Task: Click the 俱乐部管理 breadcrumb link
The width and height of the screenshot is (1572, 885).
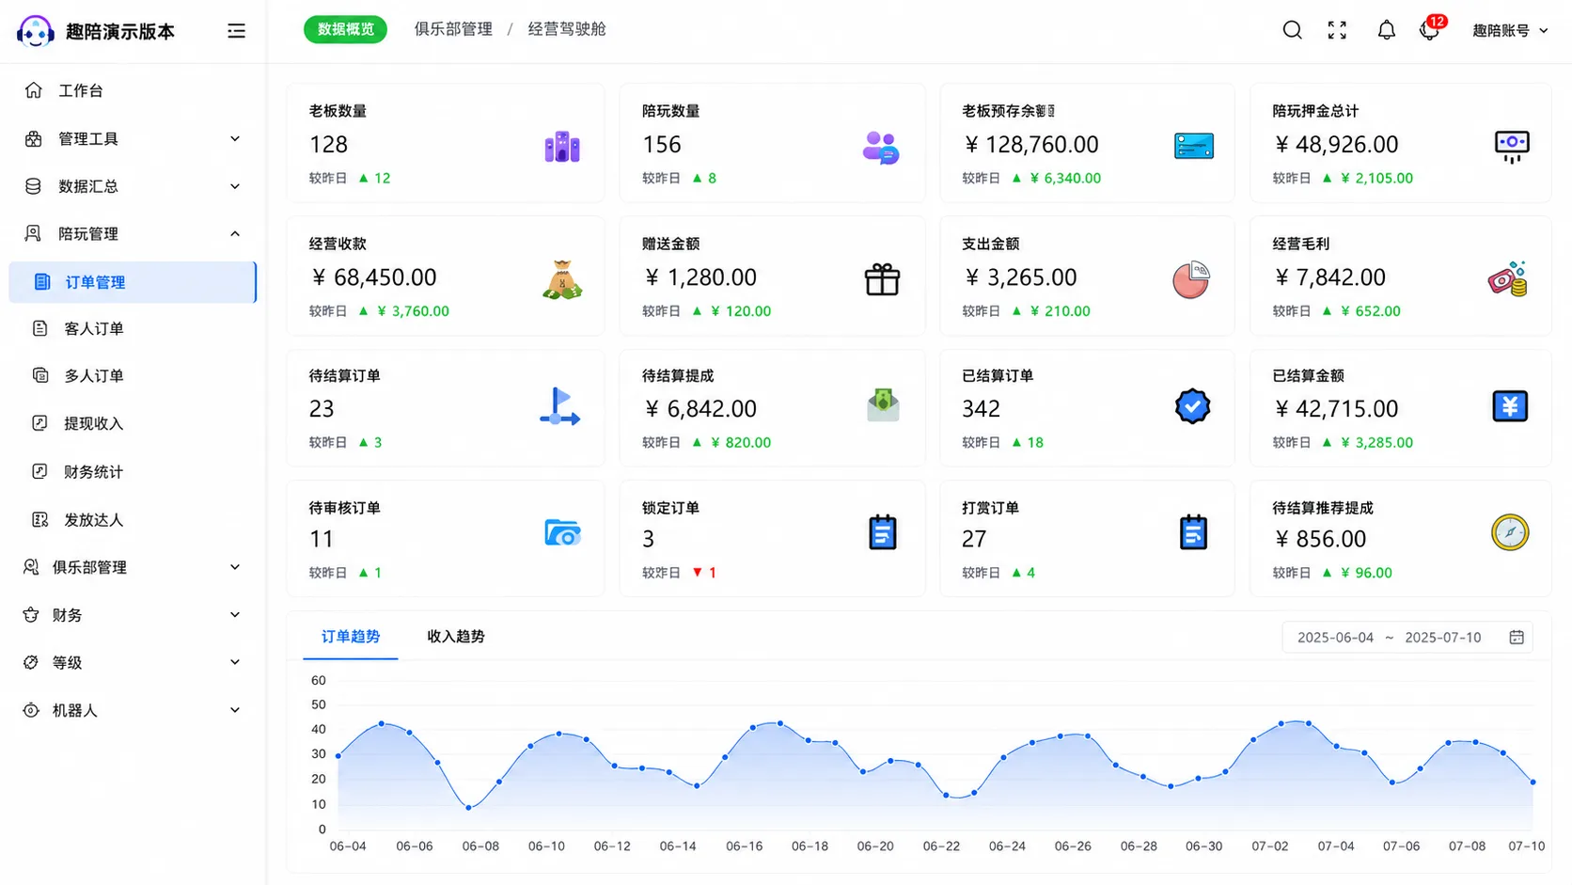Action: [x=453, y=29]
